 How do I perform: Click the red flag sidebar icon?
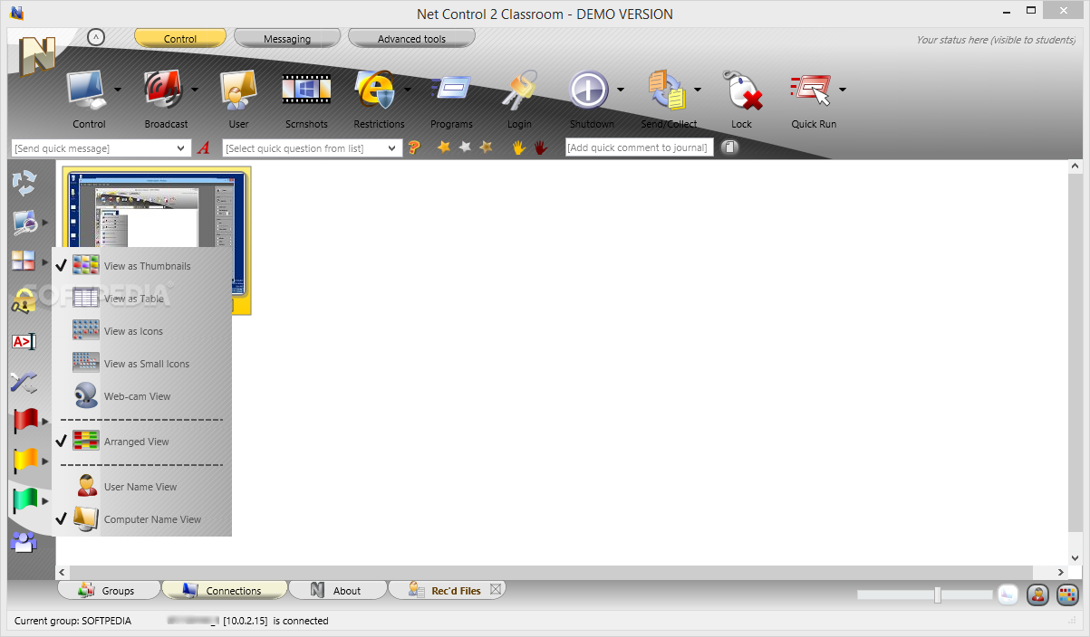coord(24,422)
